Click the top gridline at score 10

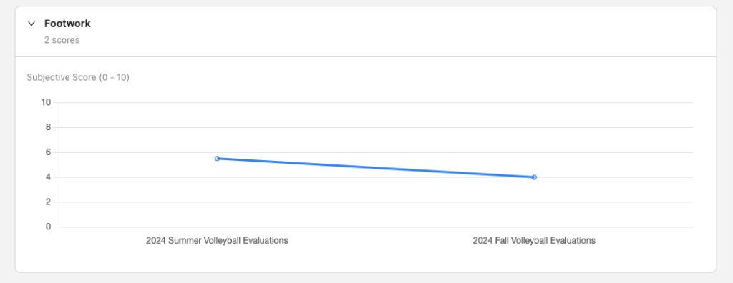point(375,103)
